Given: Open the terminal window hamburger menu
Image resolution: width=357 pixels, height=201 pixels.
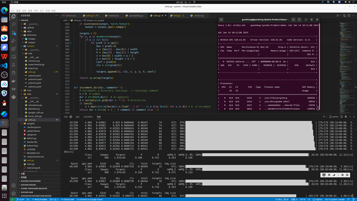Looking at the screenshot, I should coord(299,19).
